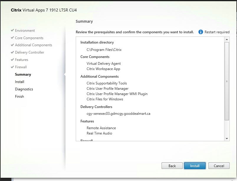Select the Citrix Workspace App entry

point(103,69)
